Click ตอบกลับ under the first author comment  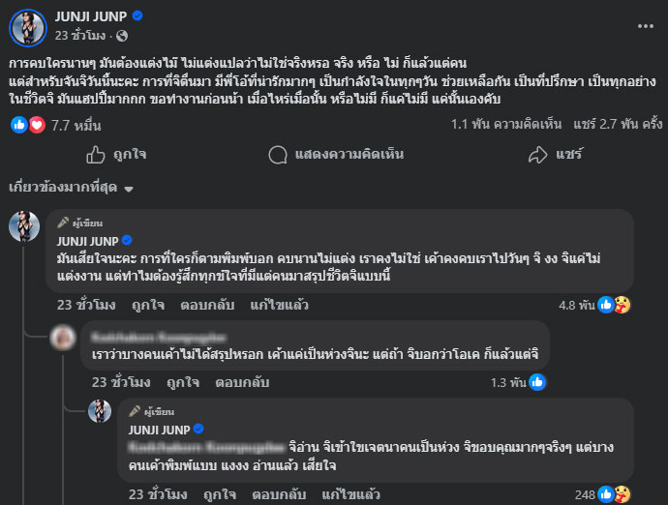(x=207, y=305)
